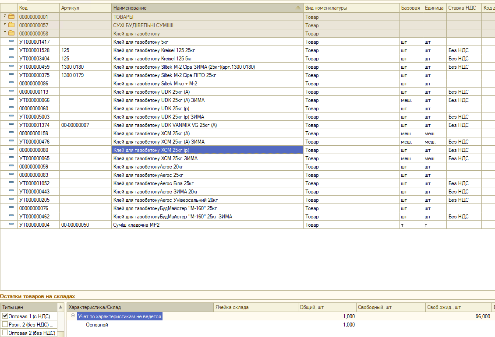The height and width of the screenshot is (337, 495).
Task: Uncheck Оптовая 1 (с НДС) price type
Action: pos(5,316)
